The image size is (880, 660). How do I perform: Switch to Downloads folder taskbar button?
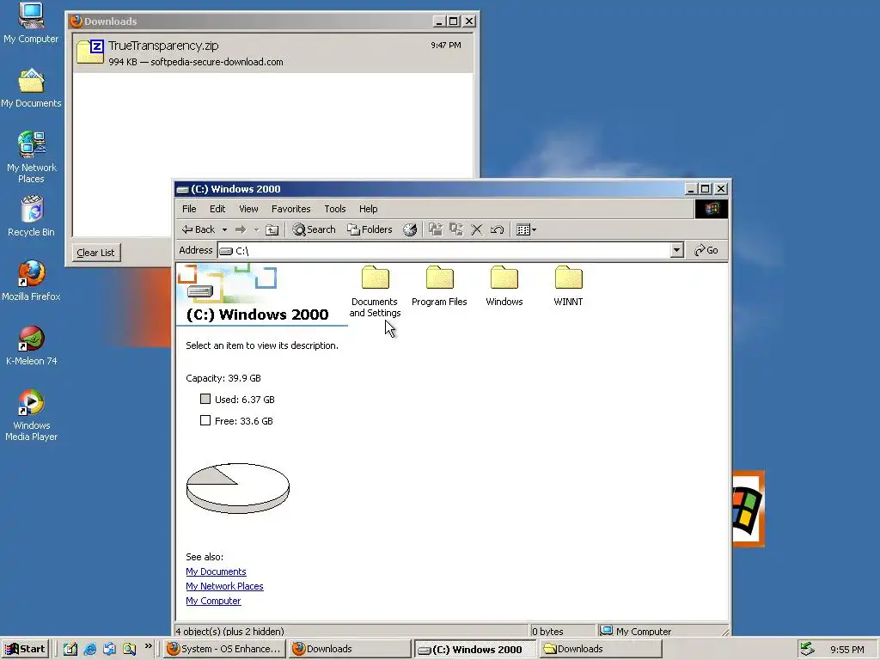pyautogui.click(x=601, y=649)
